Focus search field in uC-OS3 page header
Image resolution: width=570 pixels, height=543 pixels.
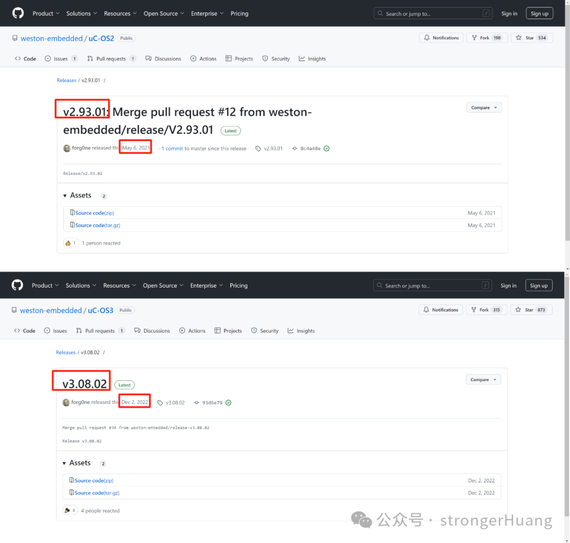[432, 285]
